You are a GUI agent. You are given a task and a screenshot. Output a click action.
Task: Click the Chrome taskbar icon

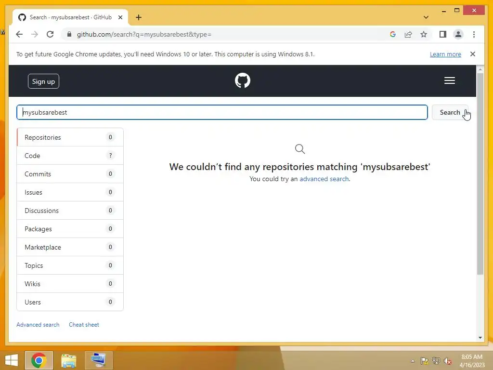point(39,360)
